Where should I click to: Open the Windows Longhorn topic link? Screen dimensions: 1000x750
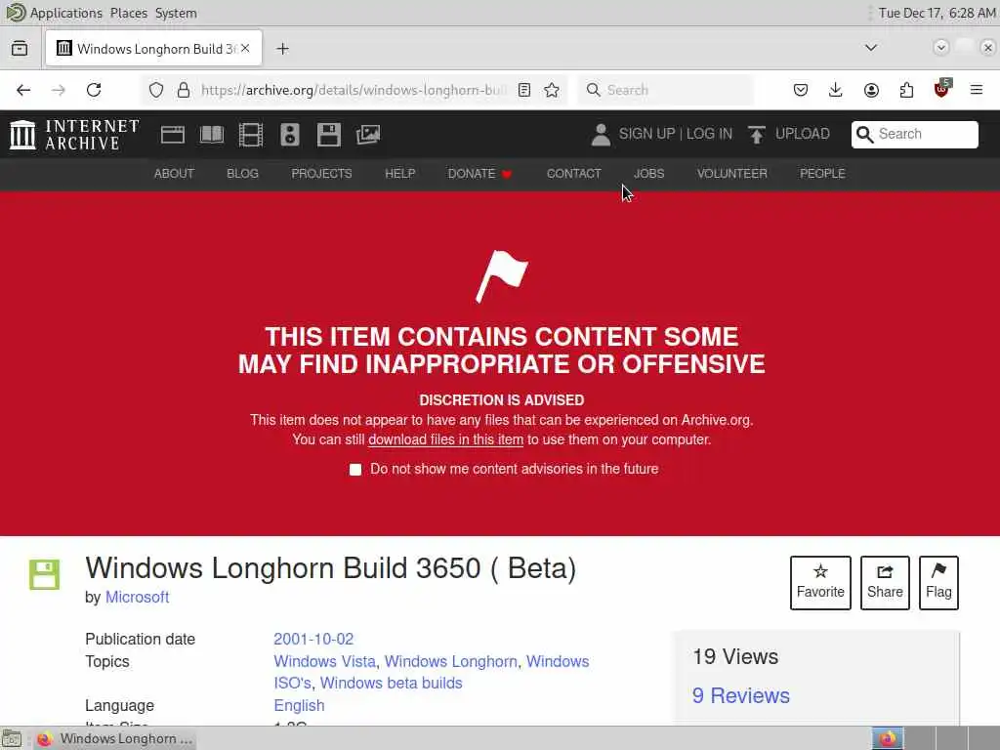coord(451,661)
